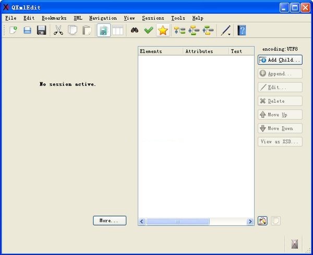
Task: Open the Navigation menu
Action: click(103, 18)
